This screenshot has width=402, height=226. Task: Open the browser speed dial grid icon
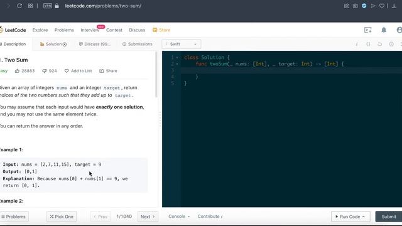(x=30, y=6)
